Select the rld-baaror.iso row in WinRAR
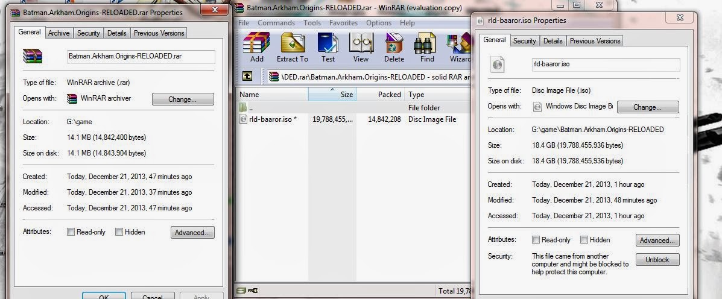This screenshot has width=722, height=299. pos(353,119)
